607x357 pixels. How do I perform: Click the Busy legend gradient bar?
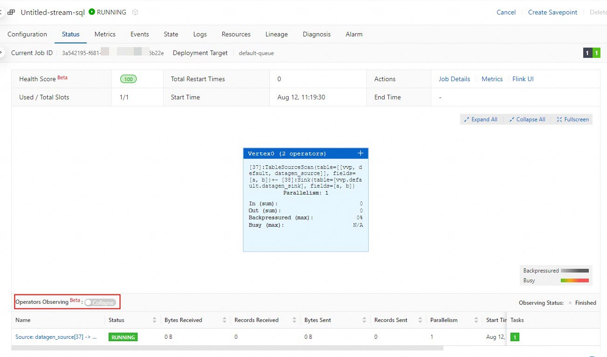[575, 280]
